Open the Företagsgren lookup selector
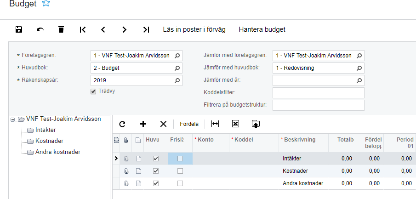Screen dimensions: 416x199 coord(177,56)
